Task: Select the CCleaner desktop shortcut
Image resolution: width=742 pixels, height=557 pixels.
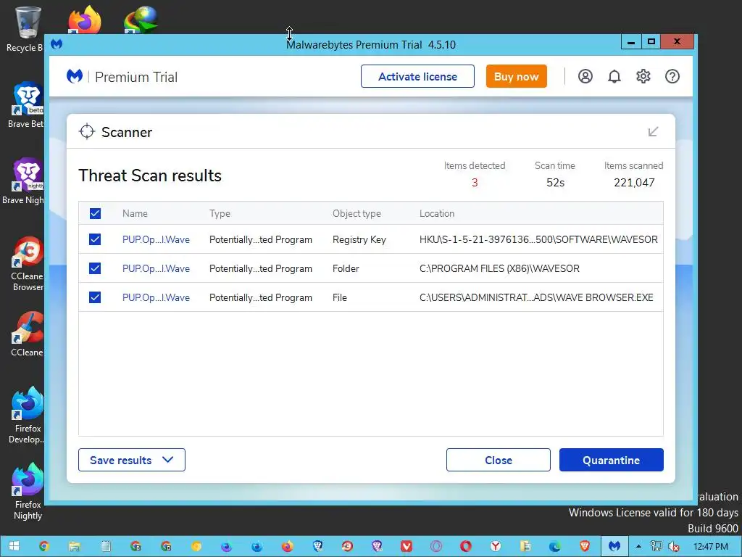Action: [28, 334]
